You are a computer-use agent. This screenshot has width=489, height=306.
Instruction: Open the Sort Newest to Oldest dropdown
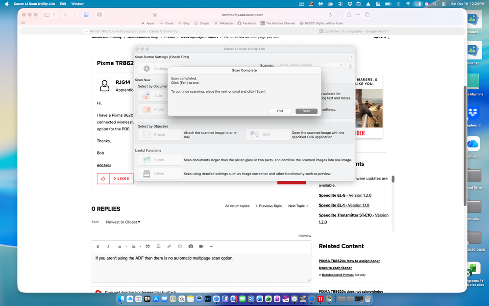(x=123, y=222)
